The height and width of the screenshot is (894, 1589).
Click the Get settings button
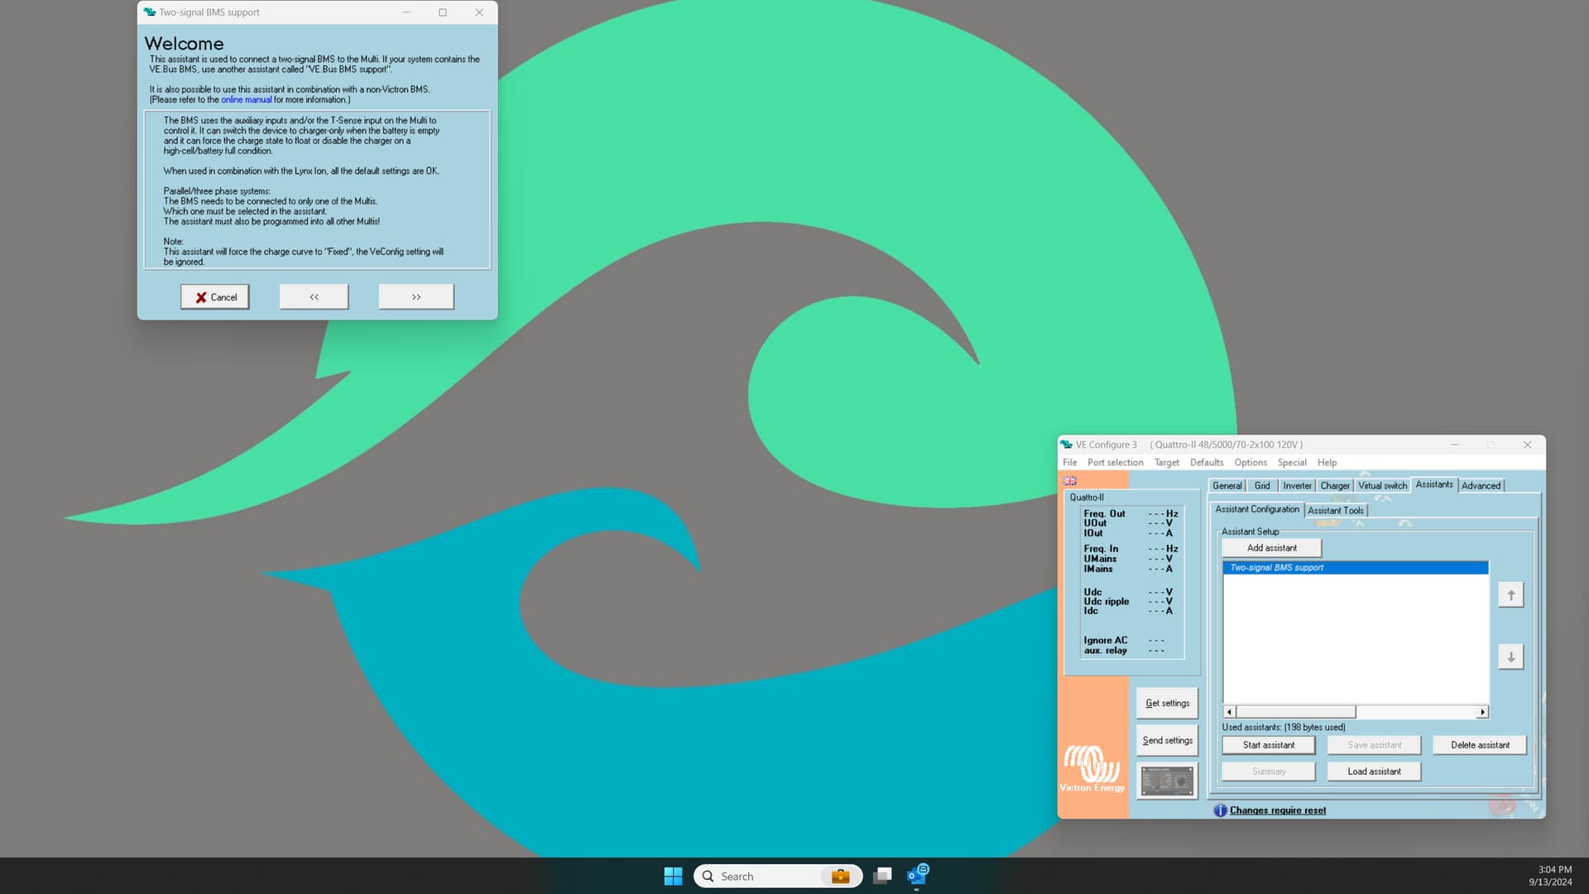click(1167, 703)
